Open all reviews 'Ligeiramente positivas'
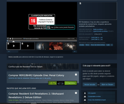 100,31
